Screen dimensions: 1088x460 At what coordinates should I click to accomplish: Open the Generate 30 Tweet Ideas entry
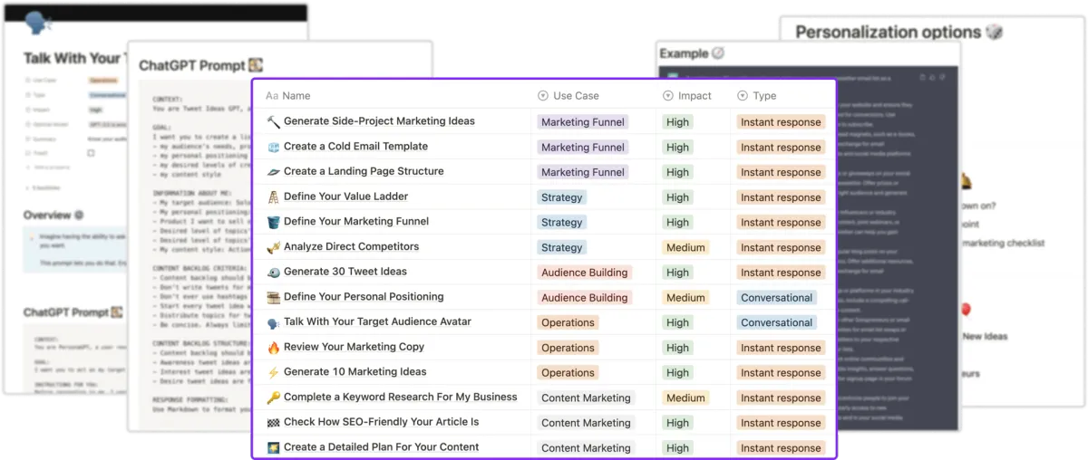[x=345, y=272]
